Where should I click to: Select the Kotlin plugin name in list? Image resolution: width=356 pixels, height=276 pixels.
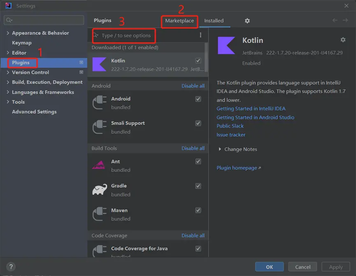pos(118,61)
